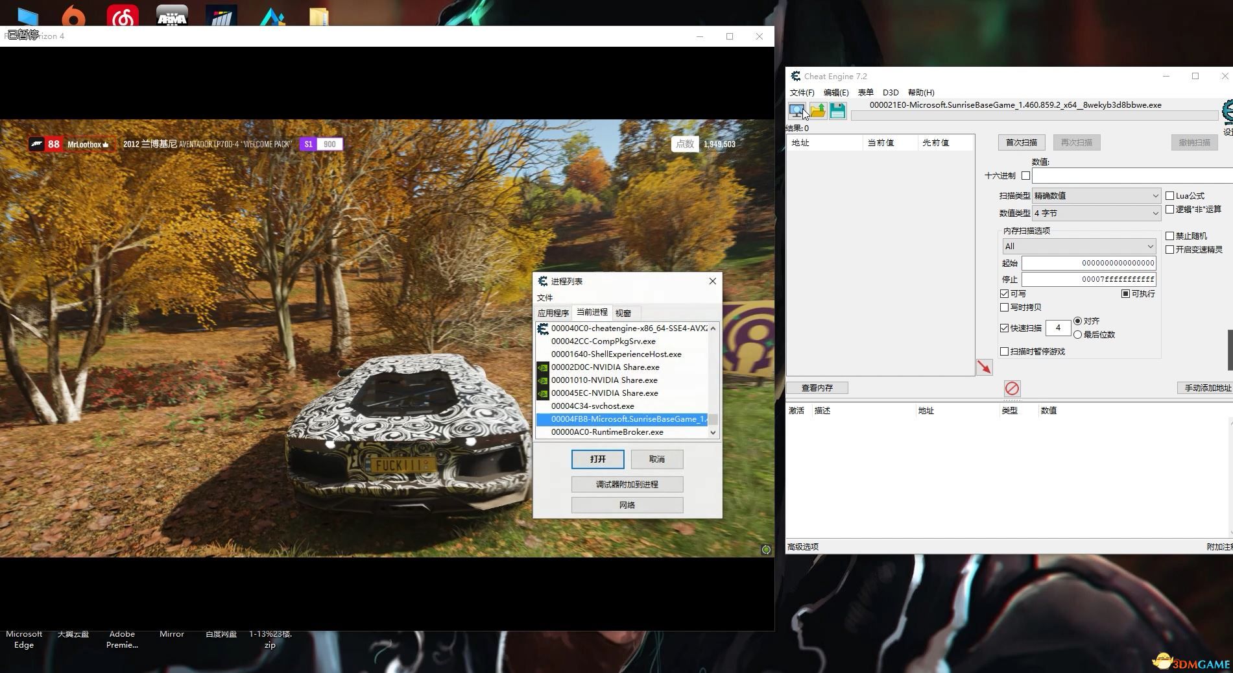Screen dimensions: 1233x673
Task: Click the fast scan alignment value field
Action: (x=1058, y=328)
